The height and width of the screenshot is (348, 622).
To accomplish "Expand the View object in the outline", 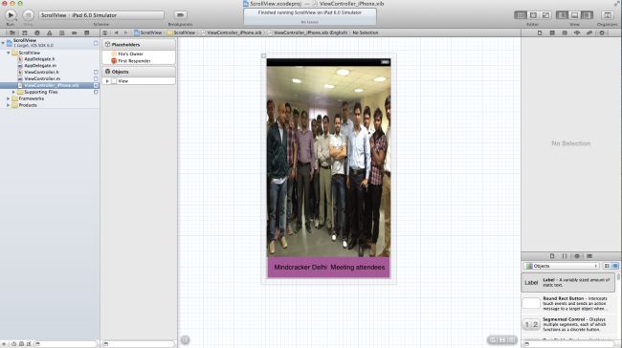I will (x=107, y=81).
